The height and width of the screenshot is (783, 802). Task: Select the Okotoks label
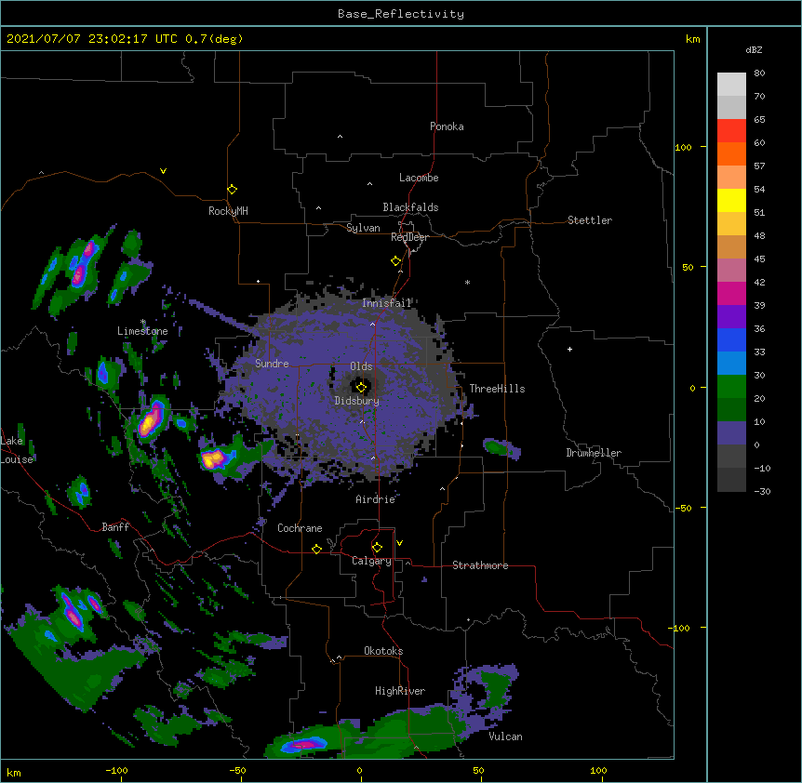(x=383, y=651)
